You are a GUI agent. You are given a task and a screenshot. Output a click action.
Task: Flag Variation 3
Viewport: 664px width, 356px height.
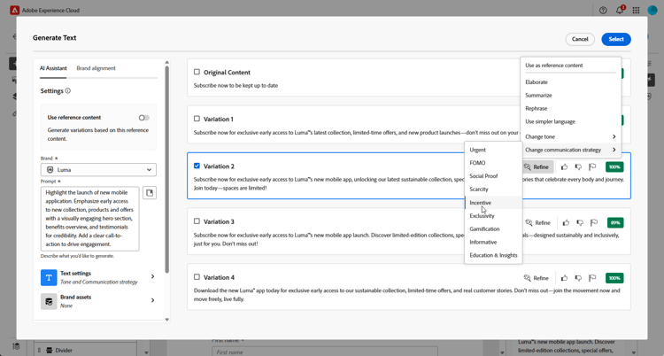(x=594, y=222)
